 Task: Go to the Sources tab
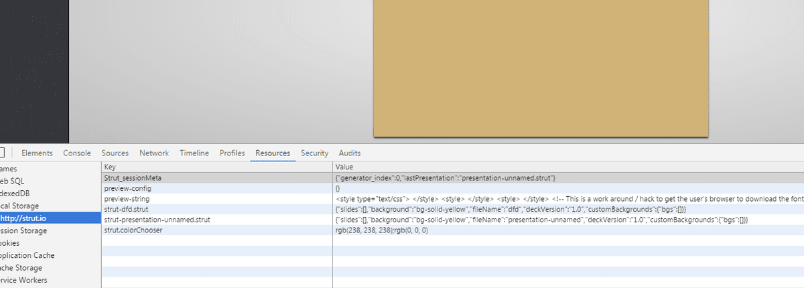[115, 153]
